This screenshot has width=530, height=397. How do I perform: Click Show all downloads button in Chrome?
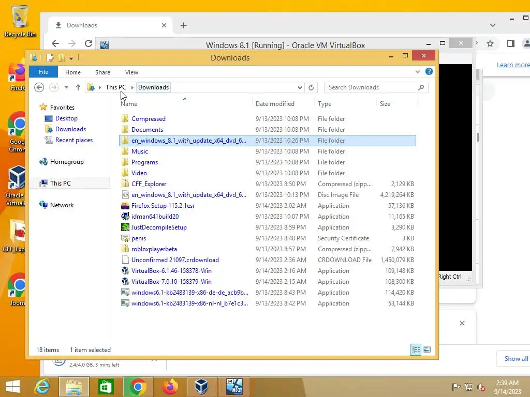point(516,359)
